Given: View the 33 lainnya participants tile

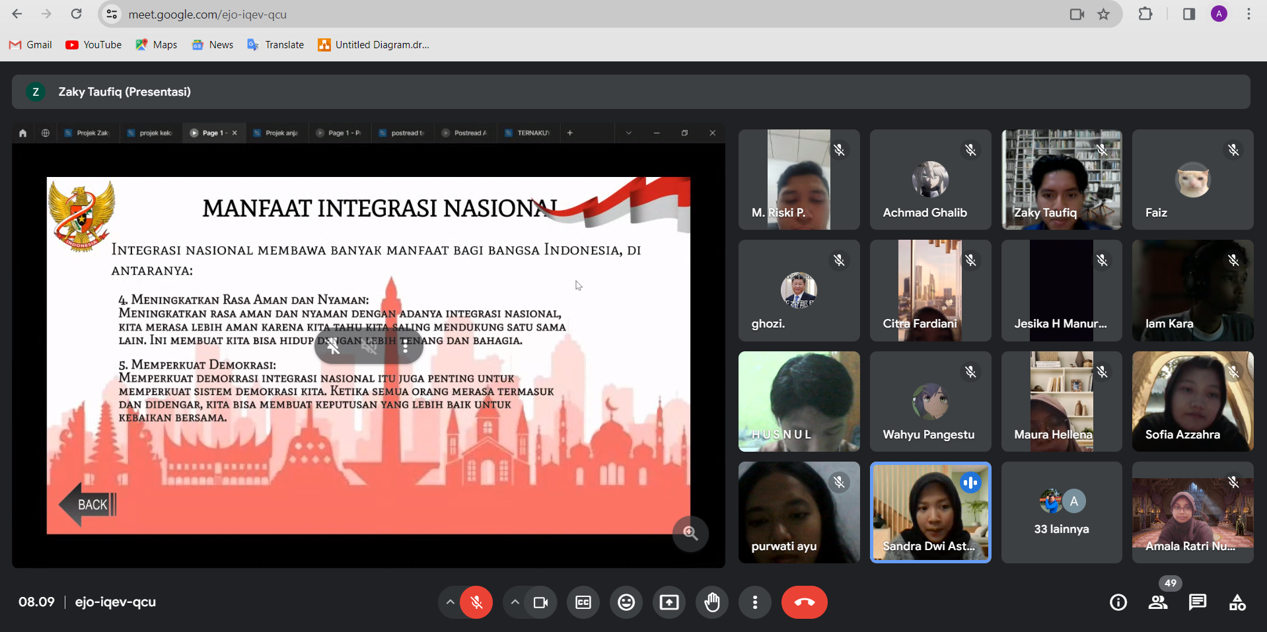Looking at the screenshot, I should point(1061,512).
